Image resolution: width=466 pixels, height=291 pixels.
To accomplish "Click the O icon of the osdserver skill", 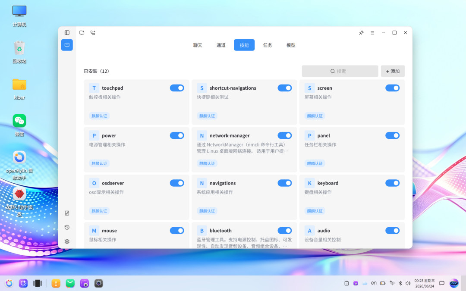I will coord(94,183).
